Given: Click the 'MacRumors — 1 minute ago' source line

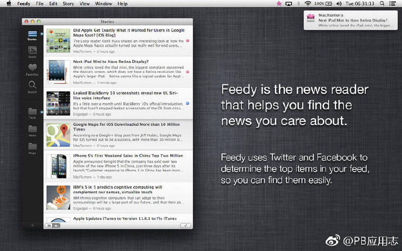Looking at the screenshot, I should [94, 83].
